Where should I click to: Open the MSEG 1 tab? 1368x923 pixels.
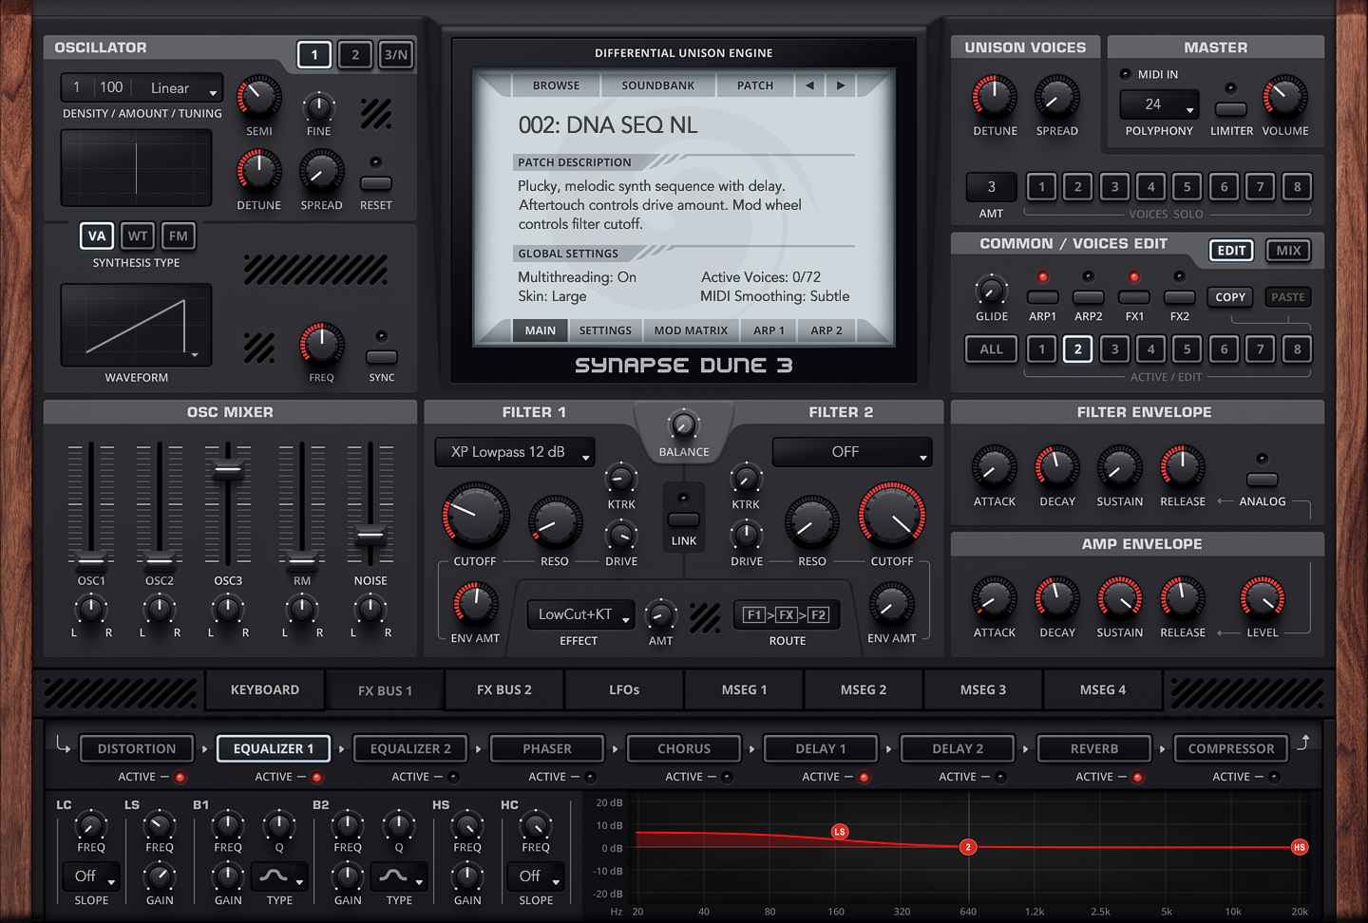point(744,689)
